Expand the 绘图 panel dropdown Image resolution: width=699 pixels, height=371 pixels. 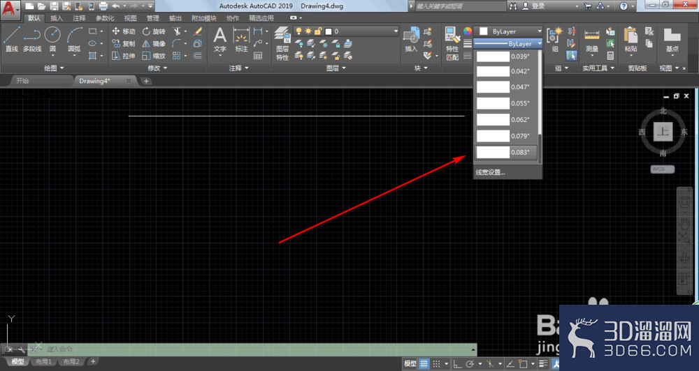(x=55, y=68)
